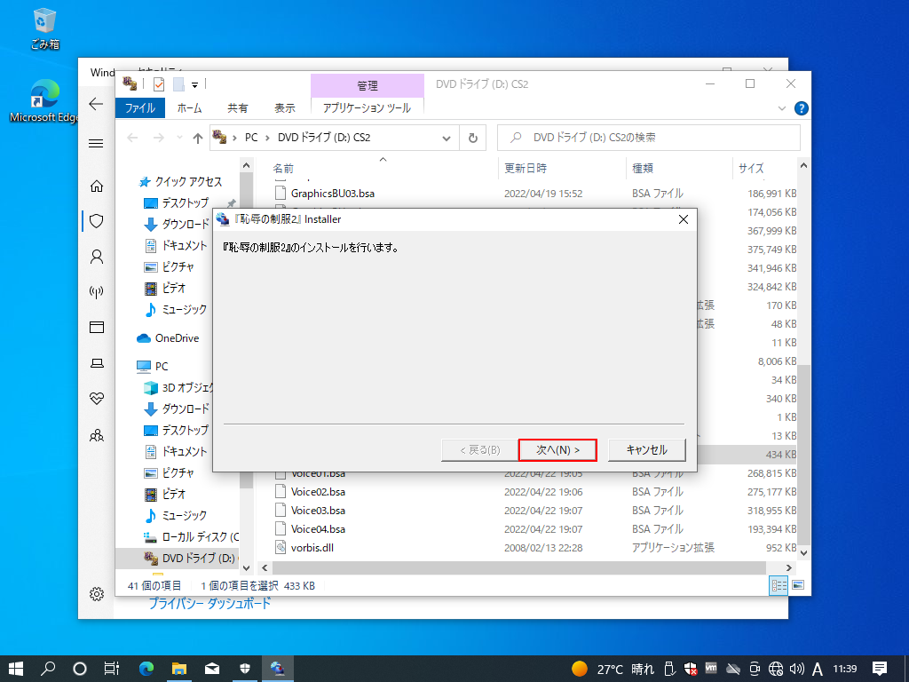Click the 次へ(N) button in installer
The width and height of the screenshot is (909, 682).
pos(557,450)
